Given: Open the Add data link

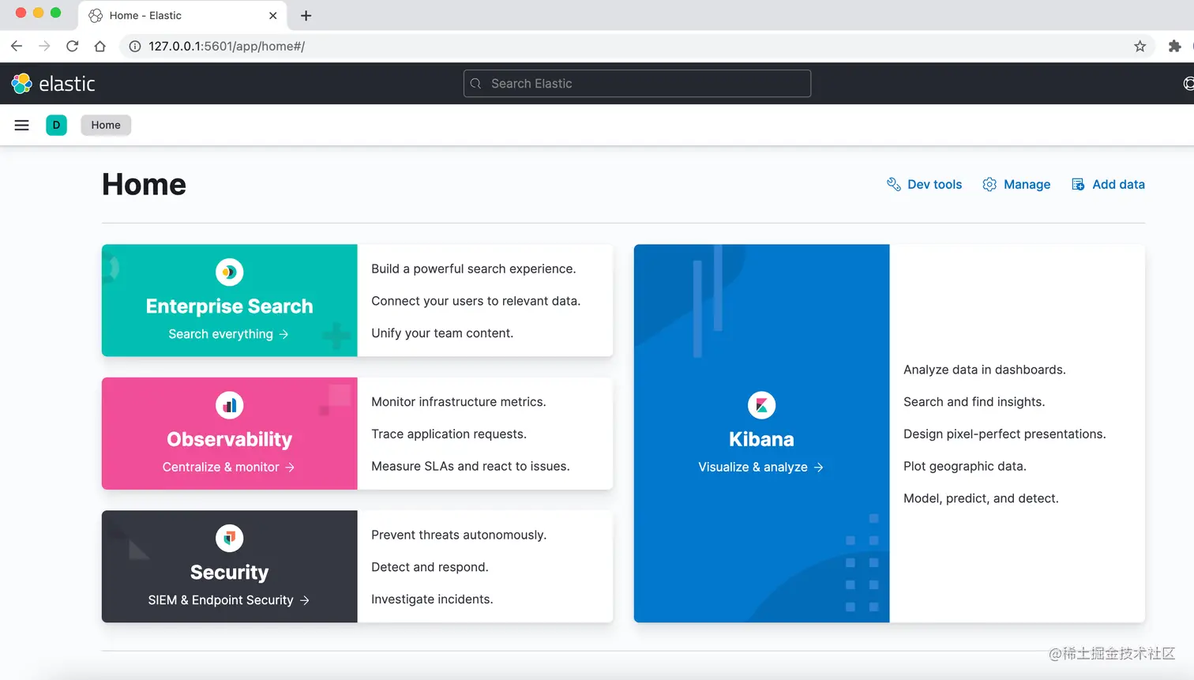Looking at the screenshot, I should (x=1108, y=184).
